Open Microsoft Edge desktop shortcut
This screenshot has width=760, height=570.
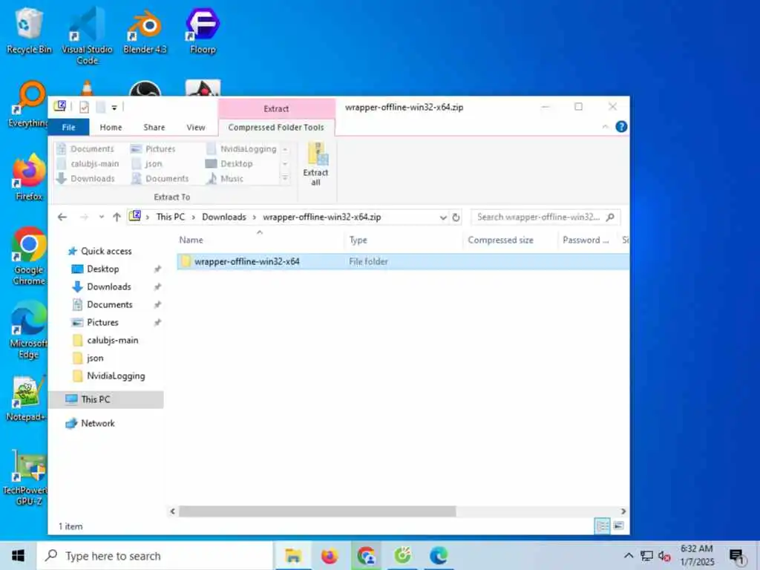pos(29,330)
